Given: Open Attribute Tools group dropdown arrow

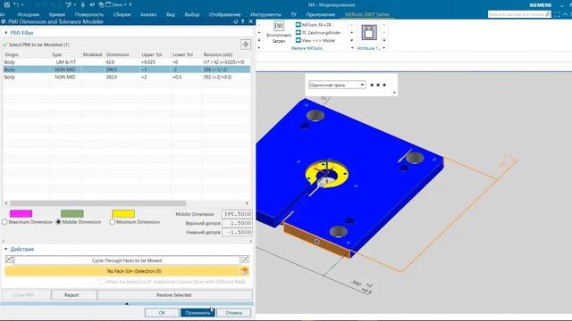Looking at the screenshot, I should tap(383, 48).
